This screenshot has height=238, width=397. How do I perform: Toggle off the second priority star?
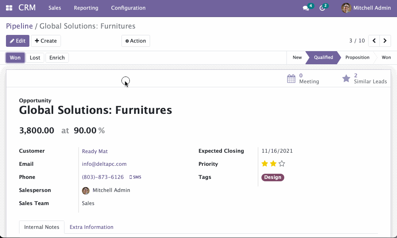click(x=273, y=163)
